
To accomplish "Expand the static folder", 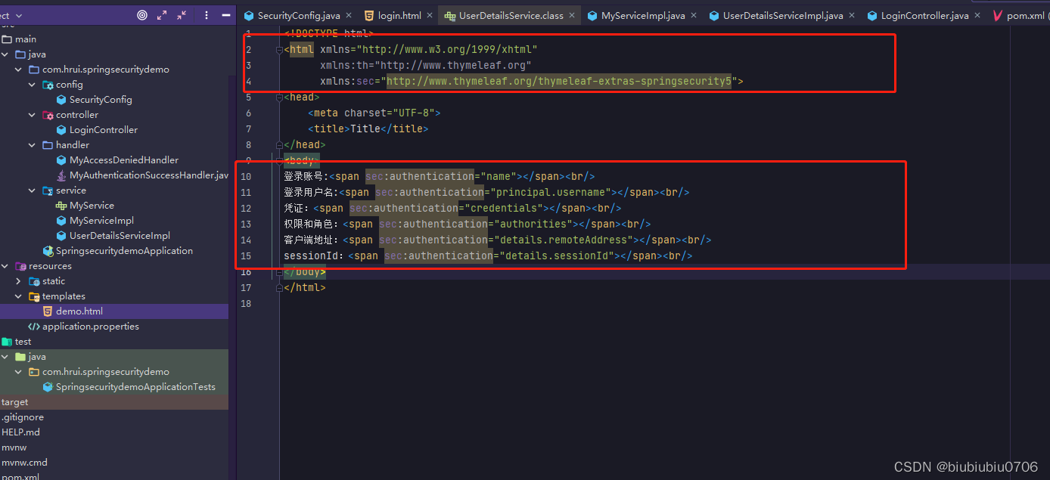I will point(20,281).
